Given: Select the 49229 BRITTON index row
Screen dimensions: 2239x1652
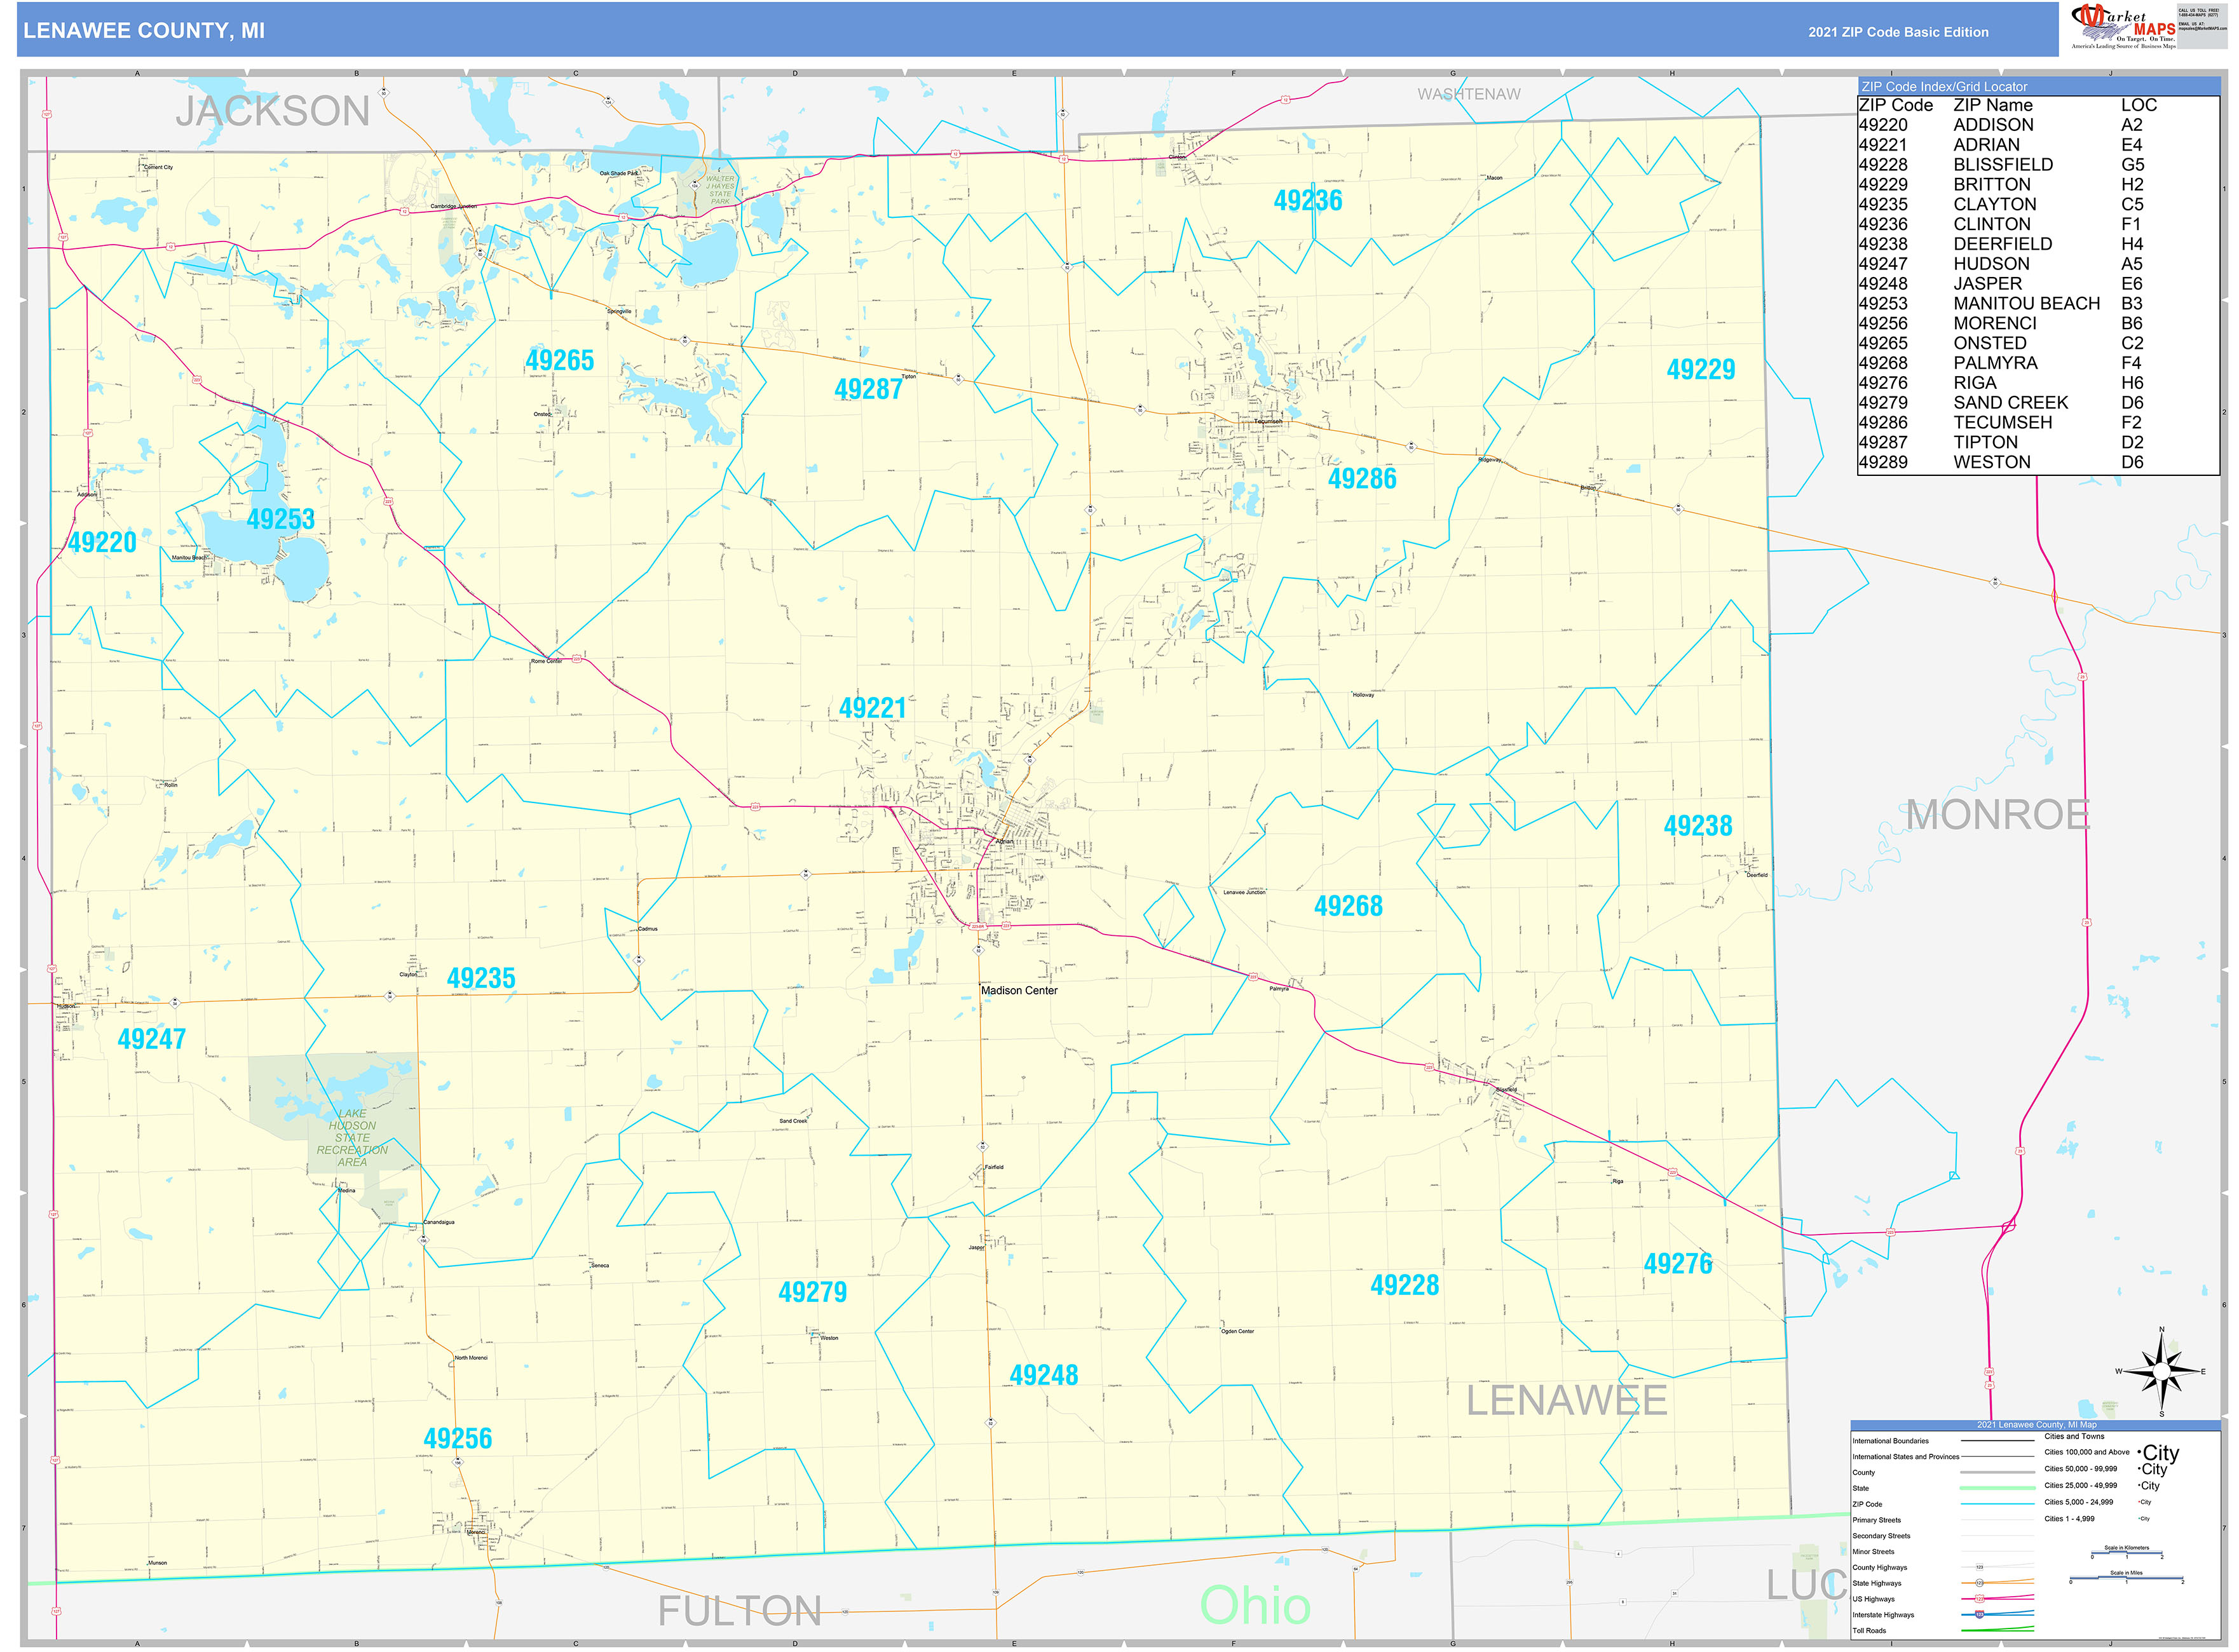Looking at the screenshot, I should pos(2000,185).
